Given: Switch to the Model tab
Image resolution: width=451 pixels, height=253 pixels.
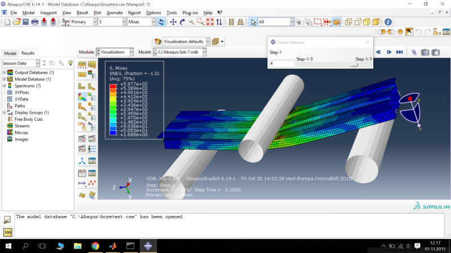Looking at the screenshot, I should point(10,53).
